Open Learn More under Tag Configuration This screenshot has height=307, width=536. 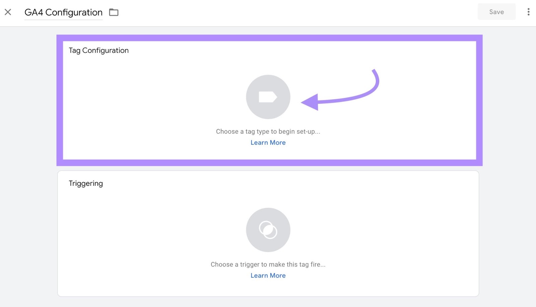coord(268,142)
